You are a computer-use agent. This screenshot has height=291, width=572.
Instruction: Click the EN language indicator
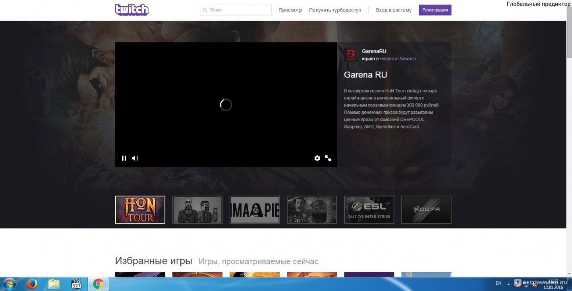(499, 283)
